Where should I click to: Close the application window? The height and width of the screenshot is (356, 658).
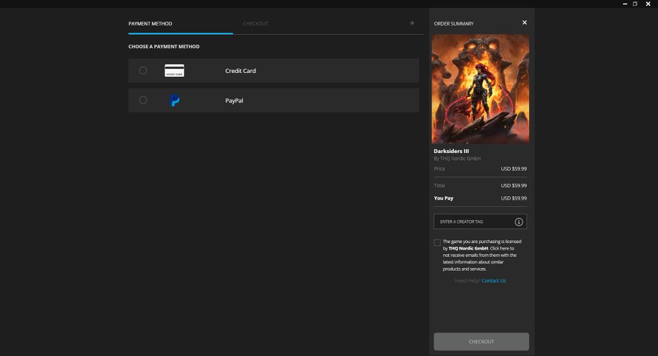pos(647,4)
